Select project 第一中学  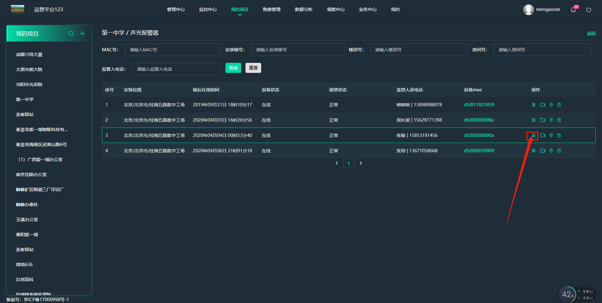25,99
